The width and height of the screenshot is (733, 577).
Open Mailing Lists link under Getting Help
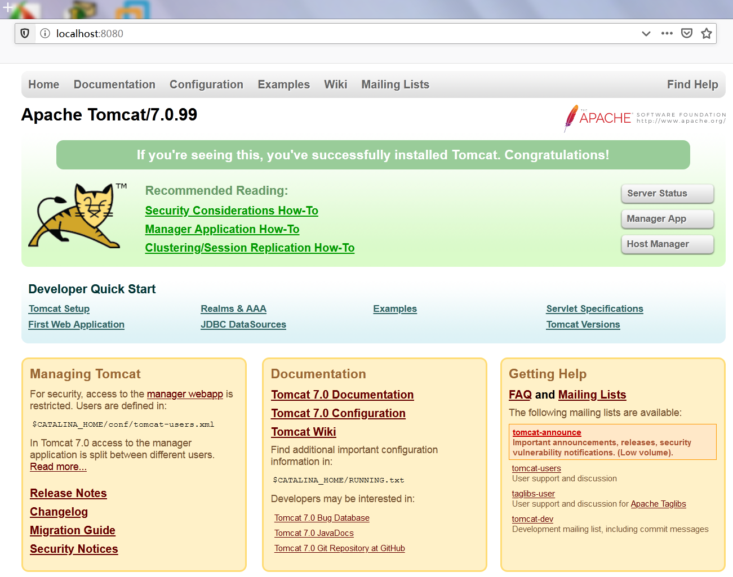click(x=592, y=395)
